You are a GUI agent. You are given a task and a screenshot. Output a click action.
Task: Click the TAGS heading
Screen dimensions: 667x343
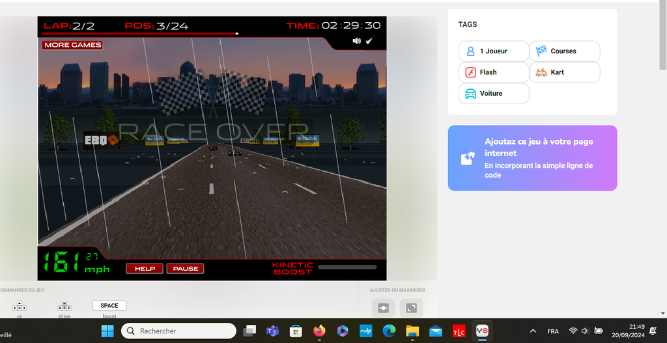pyautogui.click(x=468, y=25)
